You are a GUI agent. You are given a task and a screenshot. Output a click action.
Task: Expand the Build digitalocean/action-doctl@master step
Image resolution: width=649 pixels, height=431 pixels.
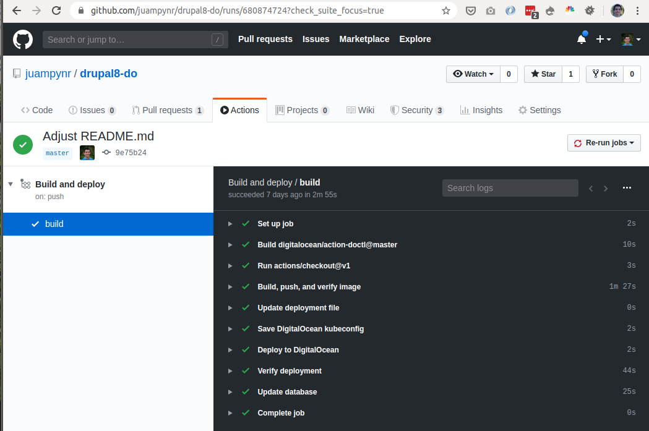[x=432, y=245]
